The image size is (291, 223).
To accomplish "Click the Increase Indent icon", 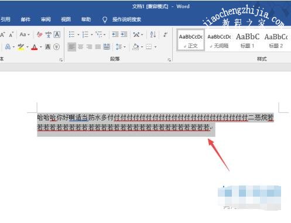I will (x=124, y=35).
